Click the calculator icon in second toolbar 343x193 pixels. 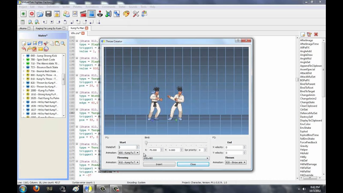[x=23, y=22]
